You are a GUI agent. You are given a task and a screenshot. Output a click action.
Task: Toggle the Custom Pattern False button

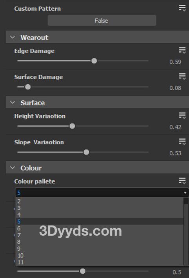[x=102, y=20]
